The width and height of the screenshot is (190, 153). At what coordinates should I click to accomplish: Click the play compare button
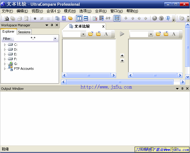click(122, 34)
